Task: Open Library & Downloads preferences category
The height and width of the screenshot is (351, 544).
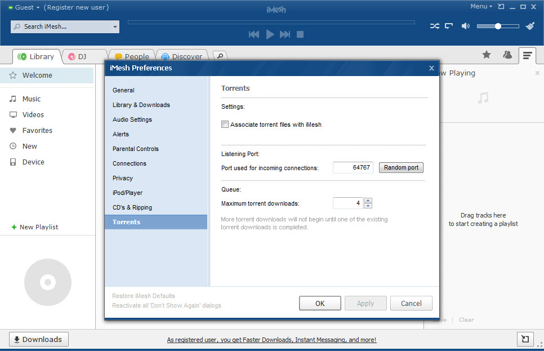Action: [141, 105]
